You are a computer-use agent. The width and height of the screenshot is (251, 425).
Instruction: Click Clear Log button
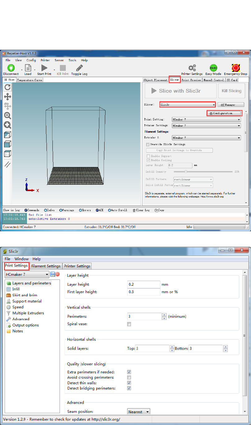[x=141, y=210]
